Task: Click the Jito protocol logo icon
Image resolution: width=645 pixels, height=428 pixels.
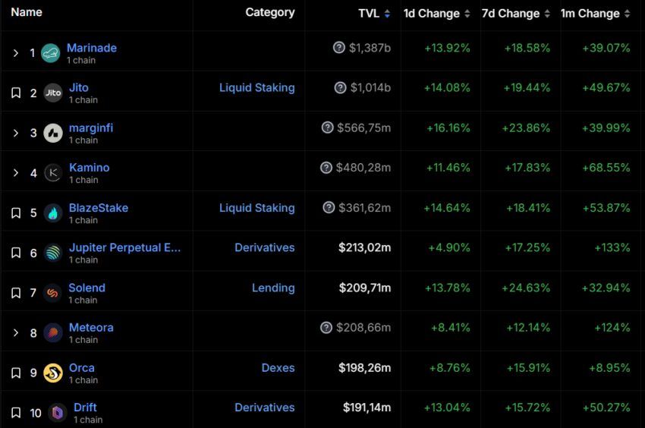Action: tap(53, 93)
